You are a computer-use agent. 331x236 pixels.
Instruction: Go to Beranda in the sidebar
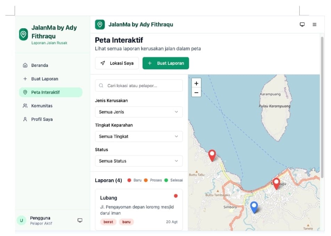click(40, 65)
